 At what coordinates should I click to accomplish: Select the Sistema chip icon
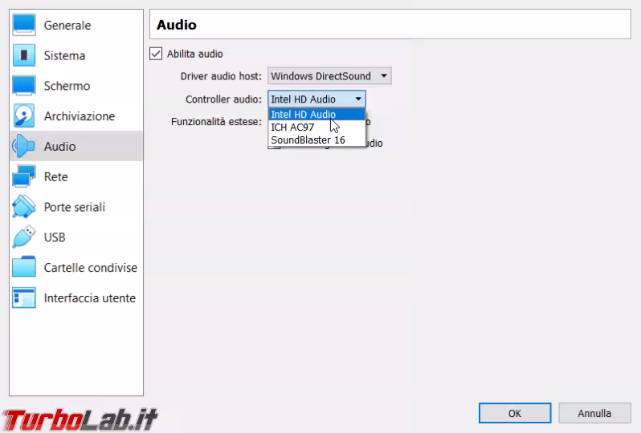point(24,55)
